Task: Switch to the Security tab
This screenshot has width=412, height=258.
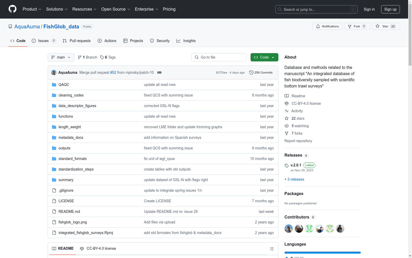Action: click(x=160, y=41)
